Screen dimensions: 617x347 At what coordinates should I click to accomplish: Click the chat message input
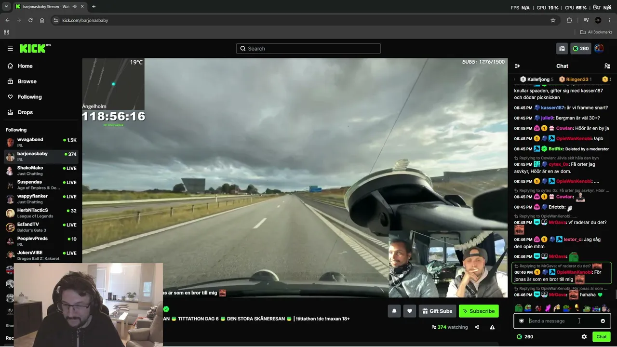pos(562,321)
